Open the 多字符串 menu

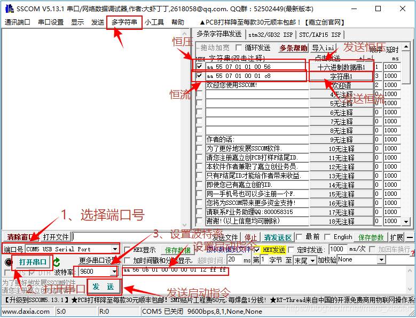point(124,22)
